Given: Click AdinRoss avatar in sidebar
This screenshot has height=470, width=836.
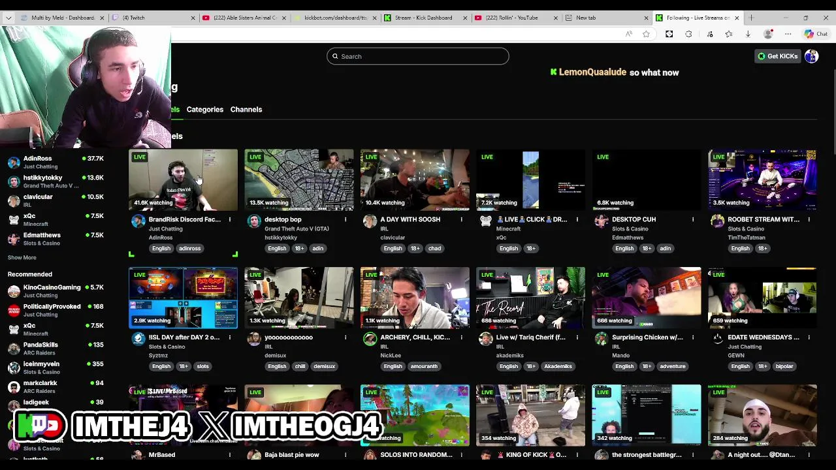Looking at the screenshot, I should [14, 162].
